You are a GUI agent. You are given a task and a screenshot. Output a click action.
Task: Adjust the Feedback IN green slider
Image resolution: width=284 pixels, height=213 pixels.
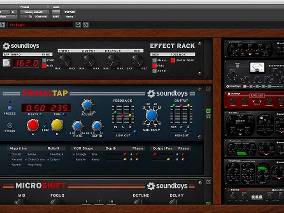[115, 112]
